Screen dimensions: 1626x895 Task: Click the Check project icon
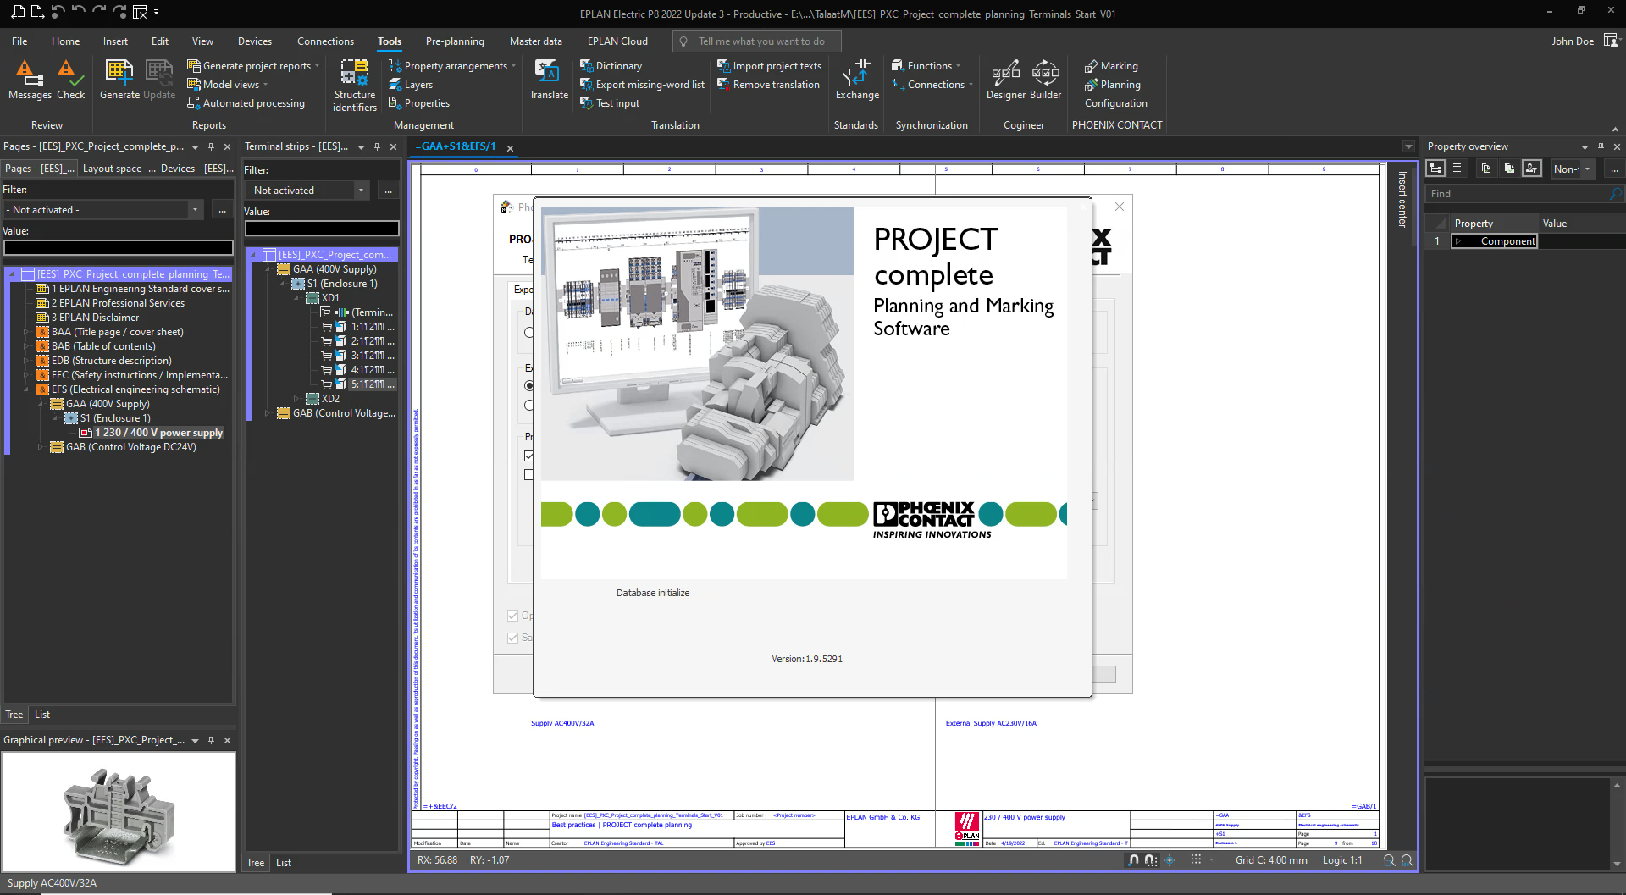[70, 80]
